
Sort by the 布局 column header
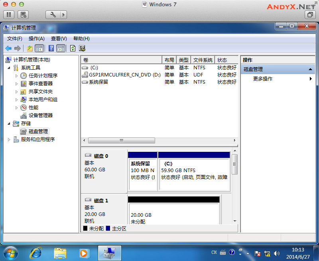[169, 60]
